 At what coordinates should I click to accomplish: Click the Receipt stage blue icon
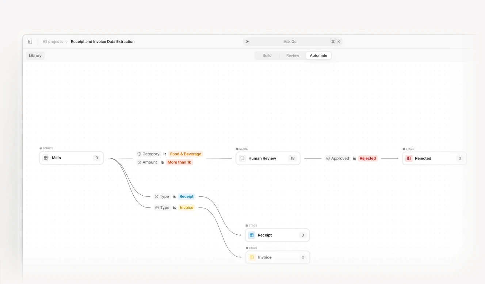point(252,235)
